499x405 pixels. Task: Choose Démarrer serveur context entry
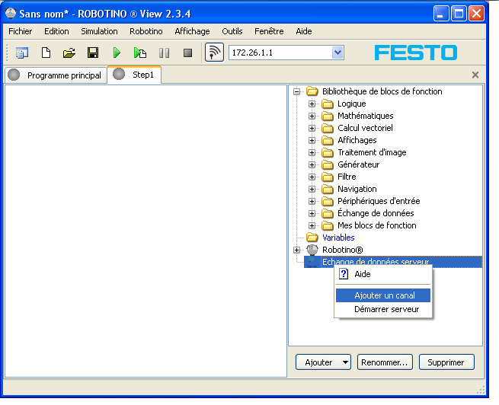pyautogui.click(x=383, y=309)
